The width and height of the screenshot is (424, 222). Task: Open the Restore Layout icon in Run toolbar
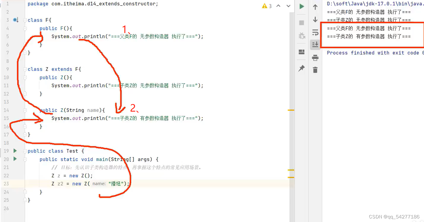coord(302,52)
